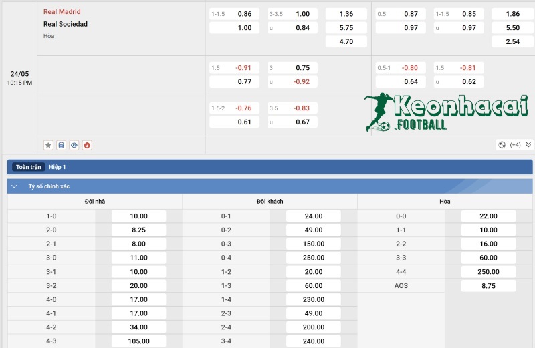Click the draw odds 4.70

pyautogui.click(x=346, y=41)
